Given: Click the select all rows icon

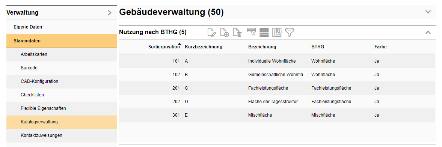Looking at the screenshot, I should 264,32.
